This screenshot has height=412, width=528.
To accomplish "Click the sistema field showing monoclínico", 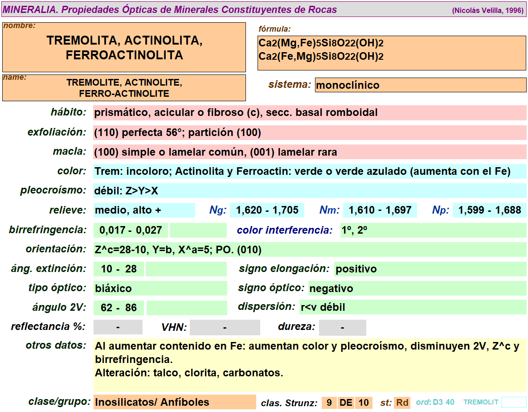I will pos(420,85).
